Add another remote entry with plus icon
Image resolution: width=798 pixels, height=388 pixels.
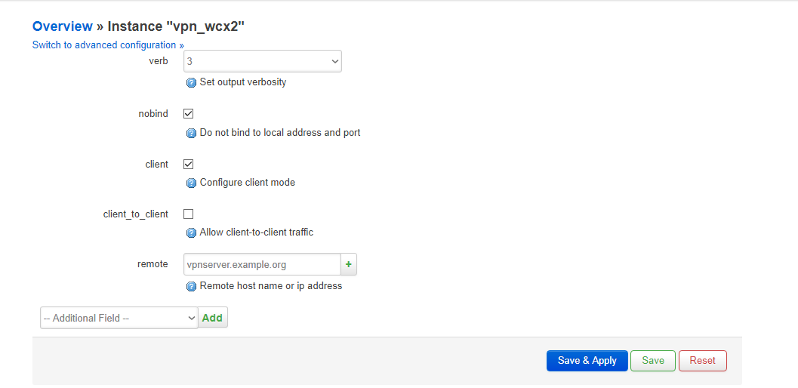pyautogui.click(x=349, y=264)
